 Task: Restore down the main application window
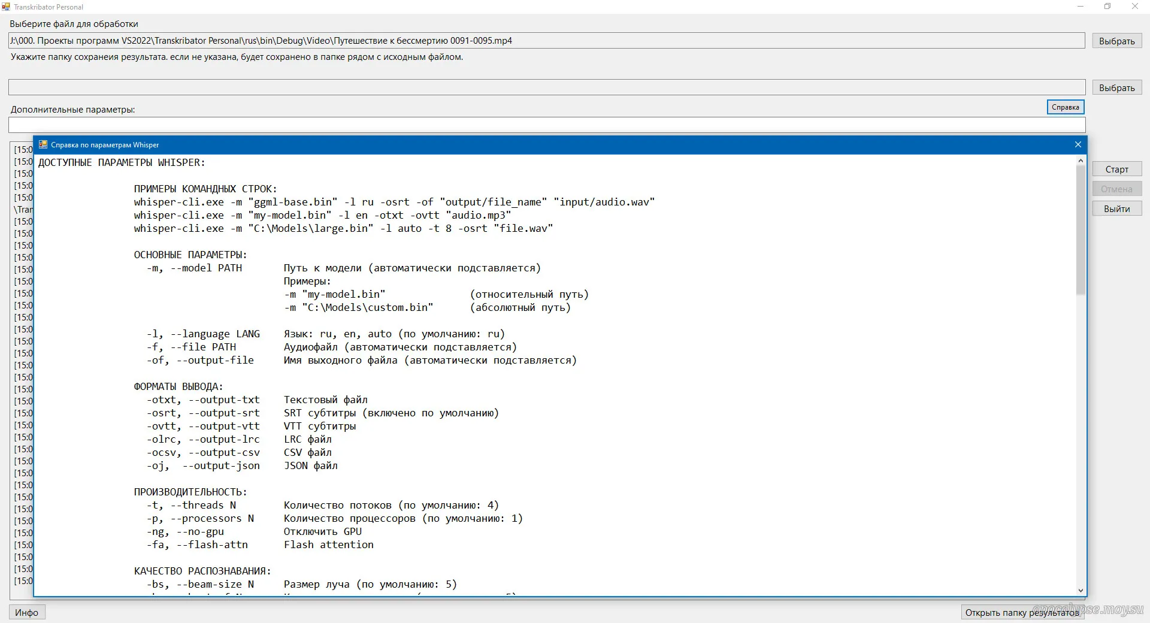click(1107, 7)
